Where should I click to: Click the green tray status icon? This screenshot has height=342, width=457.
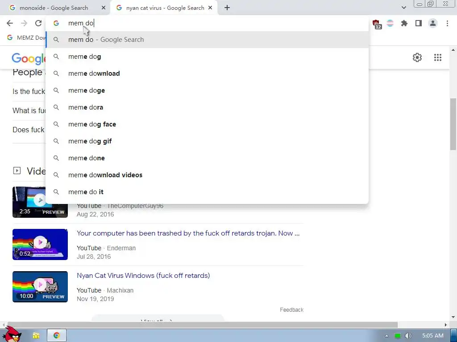click(x=397, y=336)
